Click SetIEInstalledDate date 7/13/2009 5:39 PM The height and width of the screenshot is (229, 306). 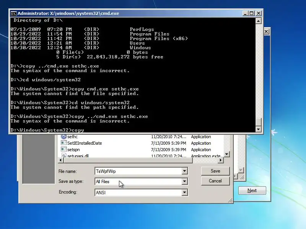click(169, 143)
